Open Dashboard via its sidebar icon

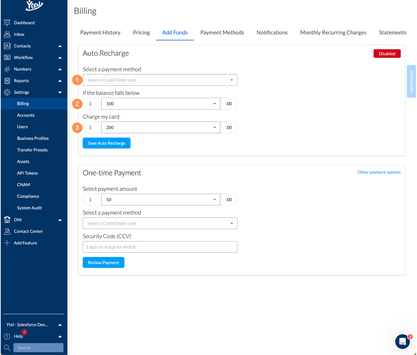(7, 23)
